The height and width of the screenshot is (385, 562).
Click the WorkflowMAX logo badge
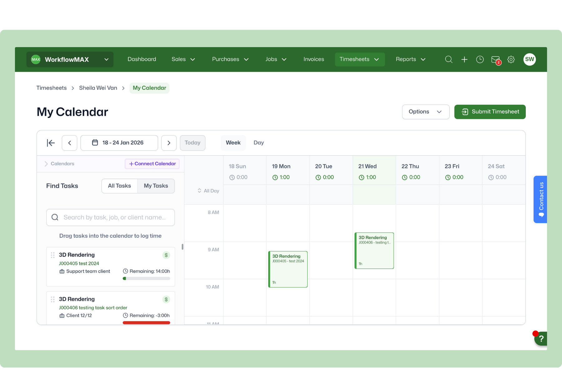36,59
